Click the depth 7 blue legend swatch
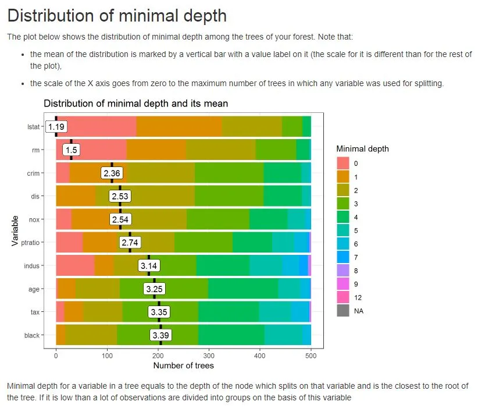Image resolution: width=478 pixels, height=412 pixels. pyautogui.click(x=343, y=257)
